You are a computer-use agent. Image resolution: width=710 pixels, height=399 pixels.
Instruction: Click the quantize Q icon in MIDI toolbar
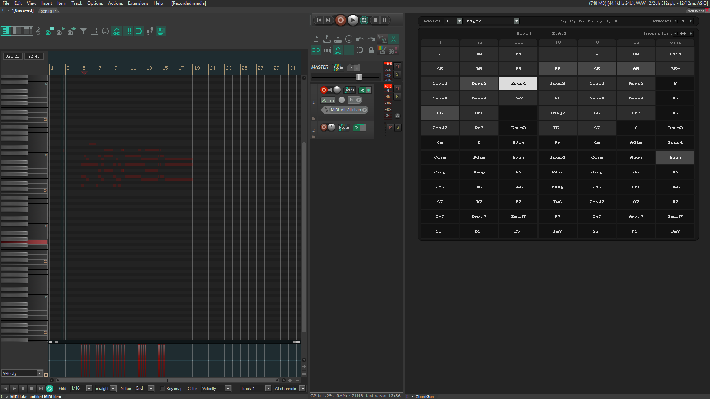[x=106, y=31]
